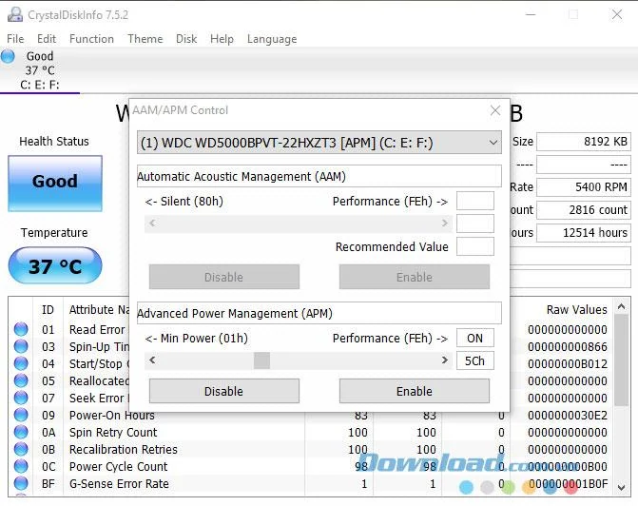The image size is (638, 506).
Task: Click the Temperature label
Action: click(x=54, y=232)
